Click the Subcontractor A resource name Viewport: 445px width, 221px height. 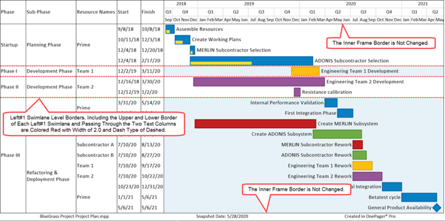(x=95, y=145)
